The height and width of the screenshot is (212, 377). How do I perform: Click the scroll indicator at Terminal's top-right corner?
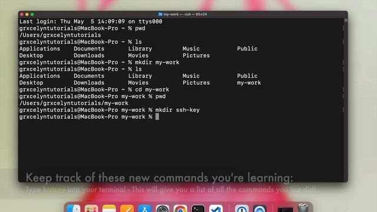(x=346, y=20)
